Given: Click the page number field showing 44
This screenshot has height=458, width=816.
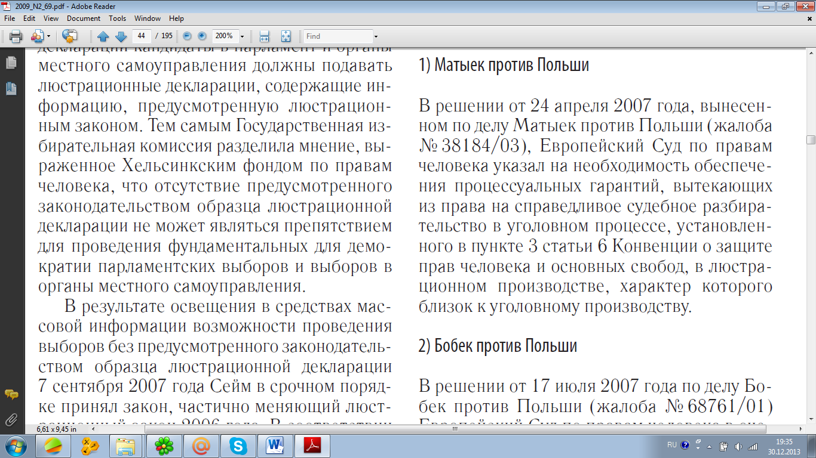Looking at the screenshot, I should pos(142,36).
